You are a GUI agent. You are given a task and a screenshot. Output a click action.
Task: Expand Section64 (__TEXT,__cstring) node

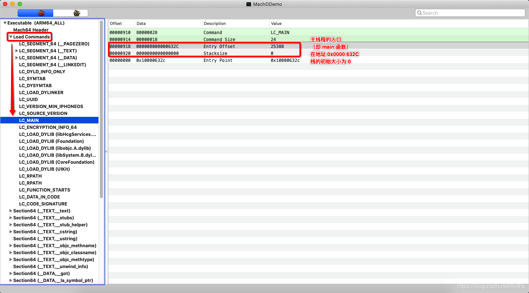[11, 232]
